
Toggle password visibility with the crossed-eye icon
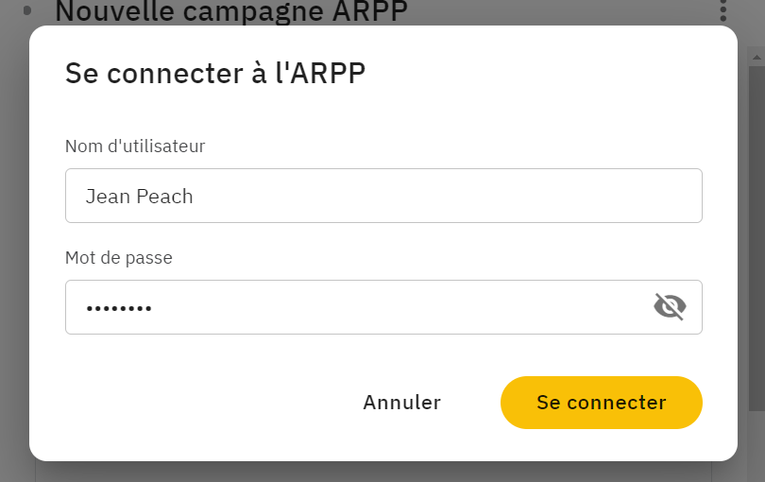coord(670,306)
